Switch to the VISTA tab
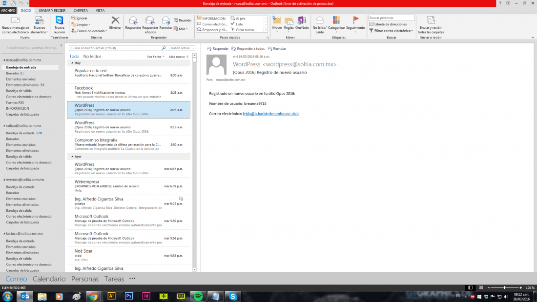 [100, 11]
